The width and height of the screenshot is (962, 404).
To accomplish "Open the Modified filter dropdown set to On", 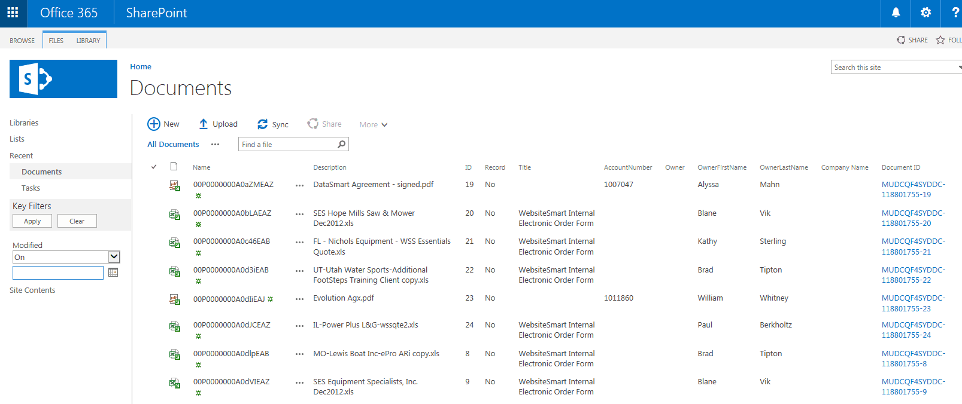I will [66, 257].
